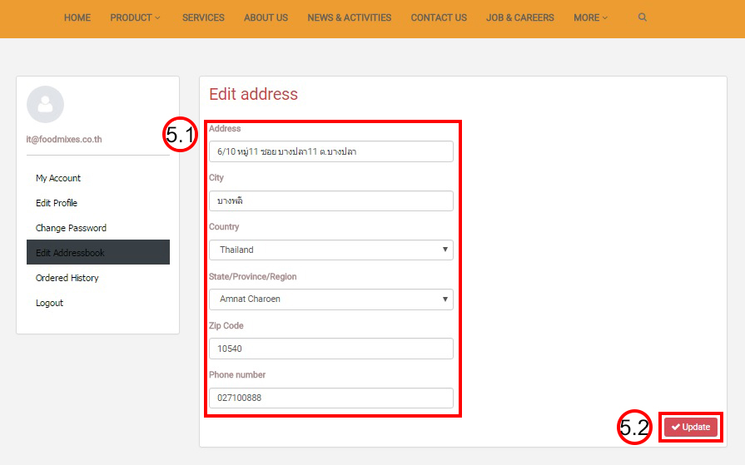This screenshot has height=465, width=745.
Task: Click the it@foodmixes.co.th email text
Action: pos(64,139)
